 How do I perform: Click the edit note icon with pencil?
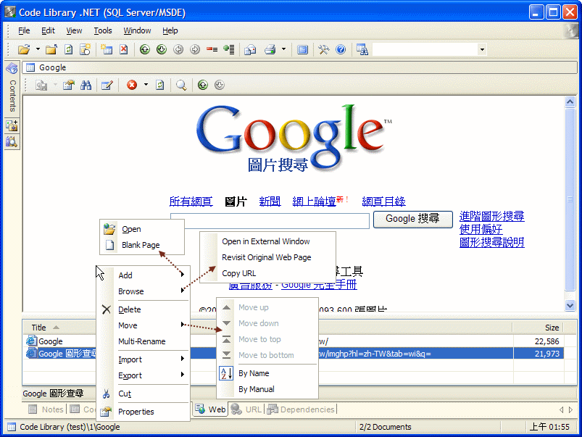(107, 85)
